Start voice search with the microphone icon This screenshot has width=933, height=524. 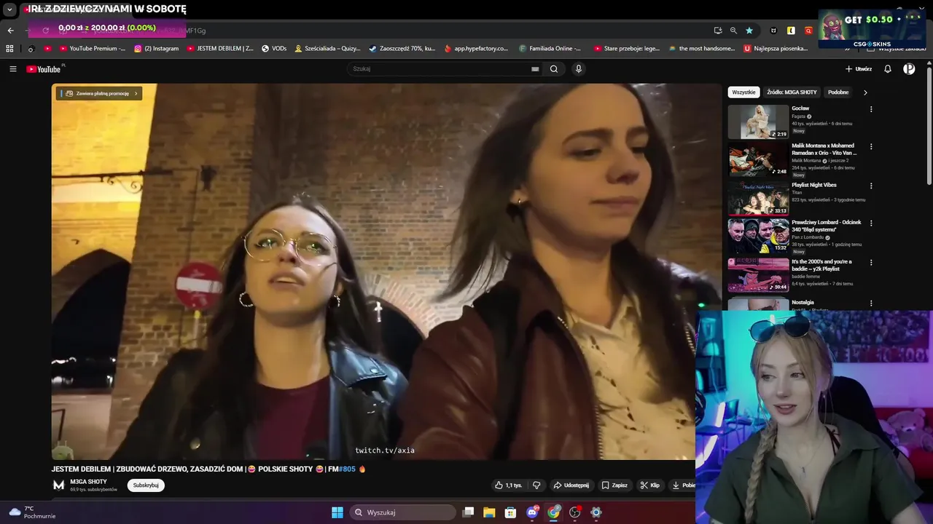tap(579, 69)
